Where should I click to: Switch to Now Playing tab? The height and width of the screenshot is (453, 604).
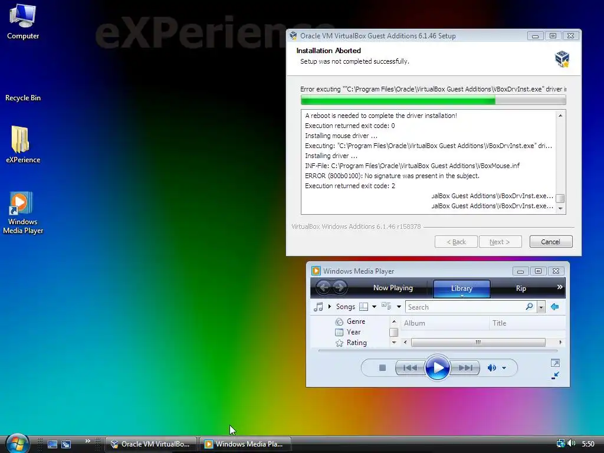point(393,288)
